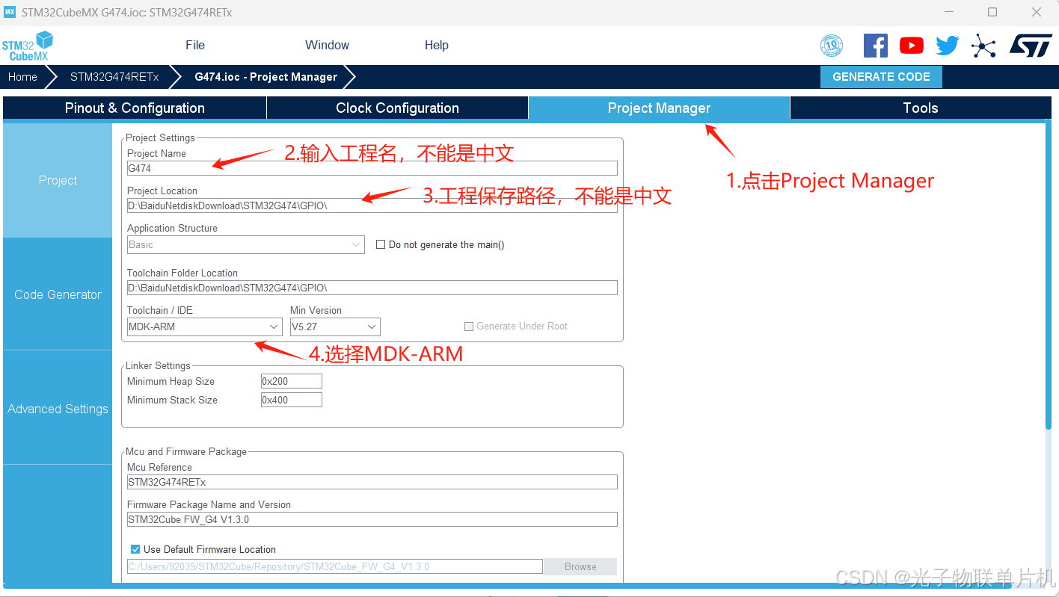Image resolution: width=1059 pixels, height=597 pixels.
Task: Maximize the STM32CubeMX window
Action: (992, 12)
